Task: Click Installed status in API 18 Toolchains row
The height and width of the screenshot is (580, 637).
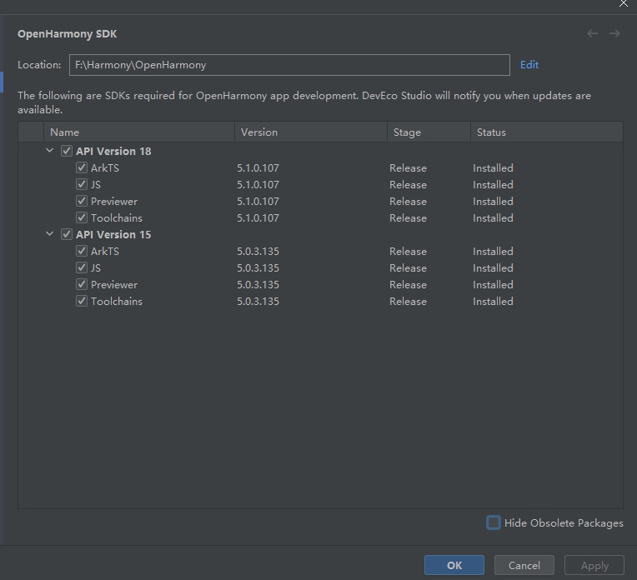Action: (x=493, y=217)
